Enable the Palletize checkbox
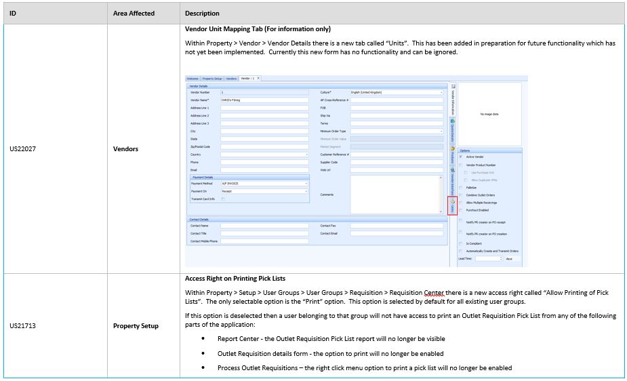 click(461, 188)
